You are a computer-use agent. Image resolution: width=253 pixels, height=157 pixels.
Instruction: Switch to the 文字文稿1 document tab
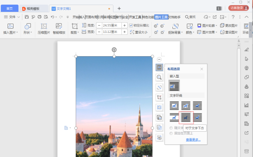tap(81, 8)
